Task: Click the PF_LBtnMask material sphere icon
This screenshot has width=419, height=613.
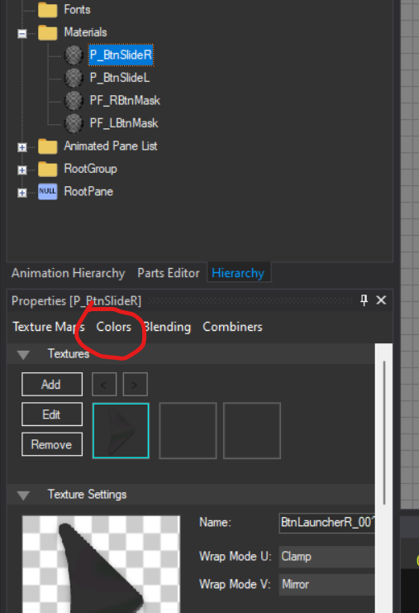Action: pos(74,123)
